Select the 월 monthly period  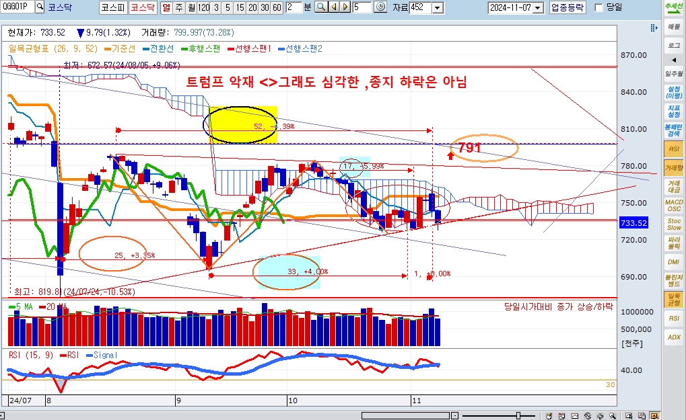coord(191,7)
